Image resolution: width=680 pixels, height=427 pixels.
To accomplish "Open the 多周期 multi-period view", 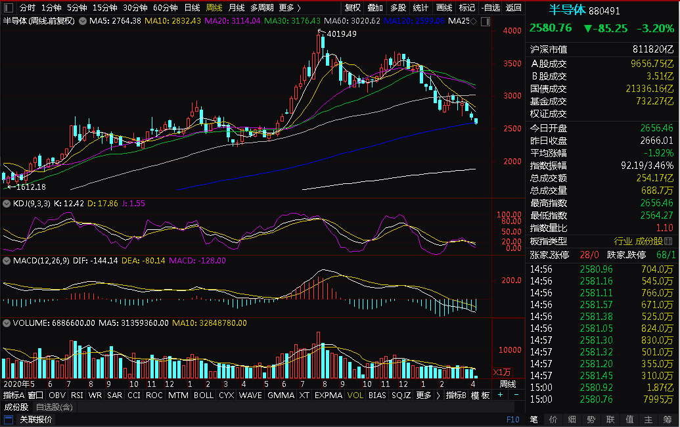I will pos(262,8).
